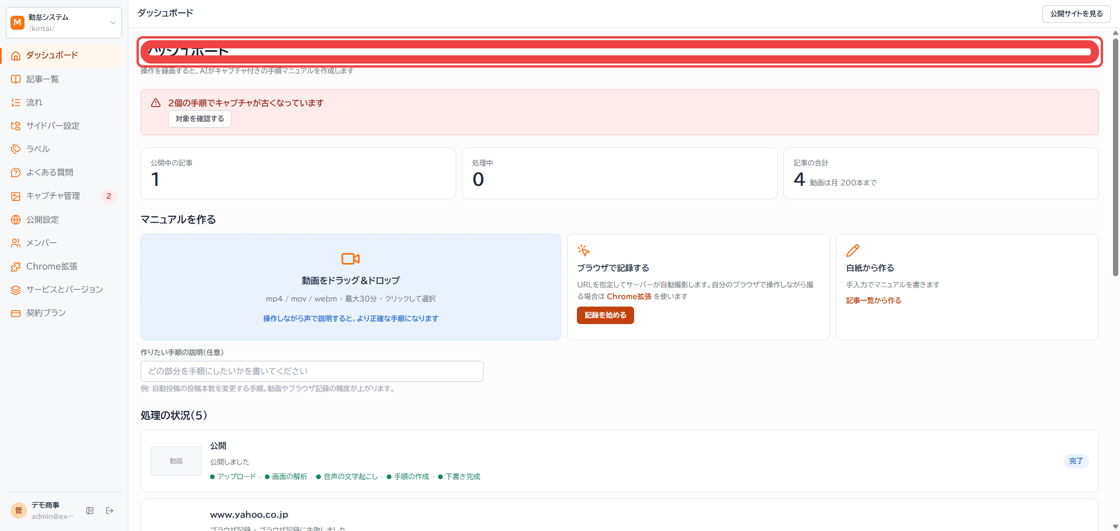Collapse the sidebar with the panel icon
The image size is (1120, 531).
[x=90, y=511]
